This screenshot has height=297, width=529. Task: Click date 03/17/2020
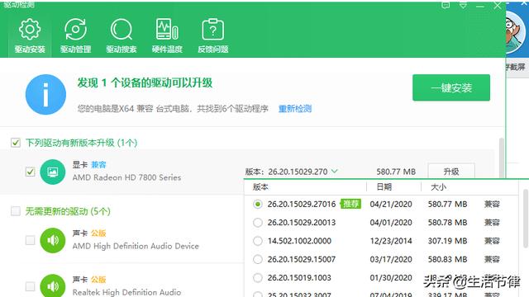[x=391, y=259]
